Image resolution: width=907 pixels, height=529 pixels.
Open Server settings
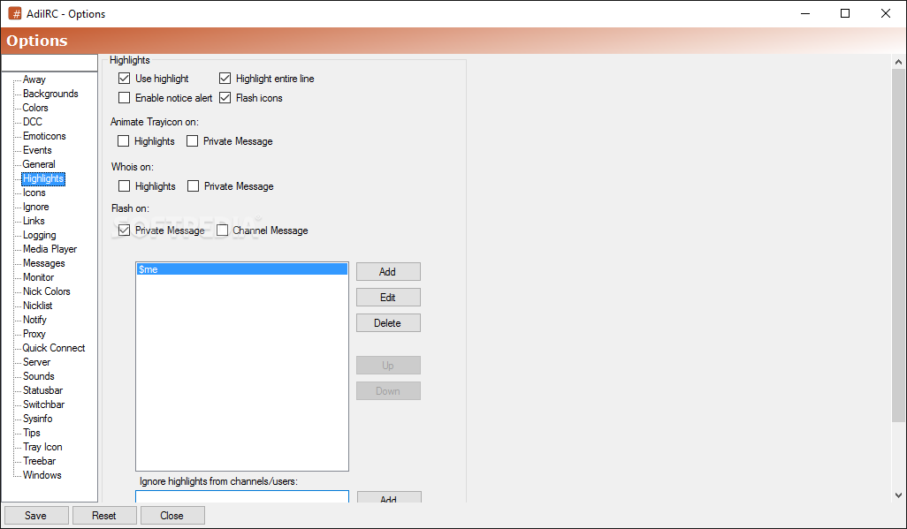(36, 362)
